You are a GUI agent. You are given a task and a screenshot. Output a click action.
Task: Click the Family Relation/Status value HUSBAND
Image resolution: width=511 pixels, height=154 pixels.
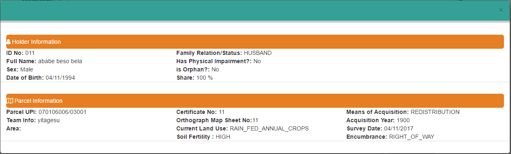point(258,53)
